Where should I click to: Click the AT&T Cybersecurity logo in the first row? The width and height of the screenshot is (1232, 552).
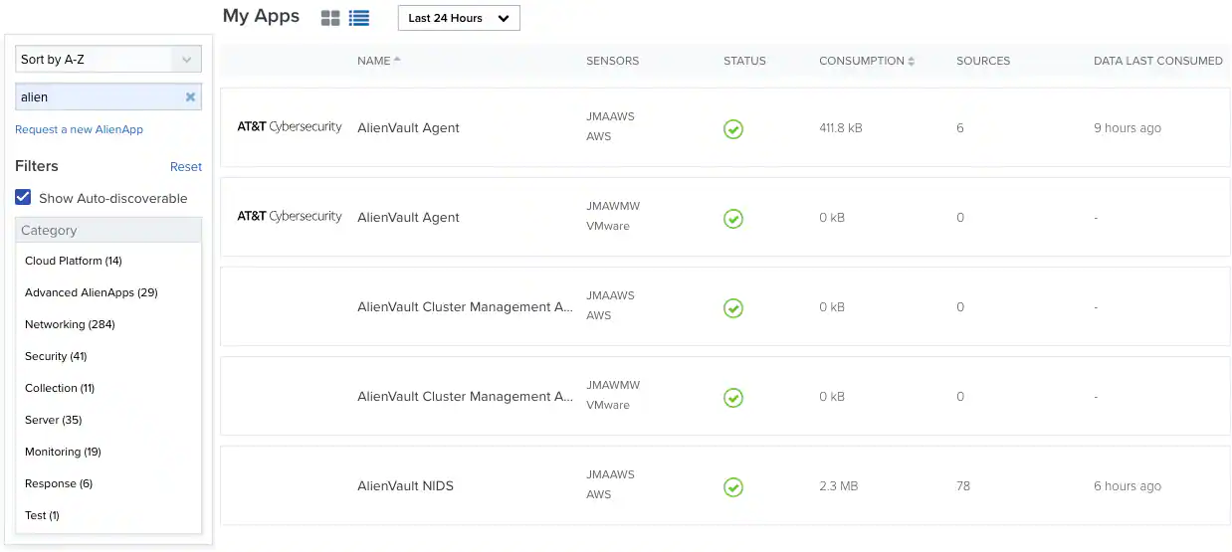coord(289,127)
